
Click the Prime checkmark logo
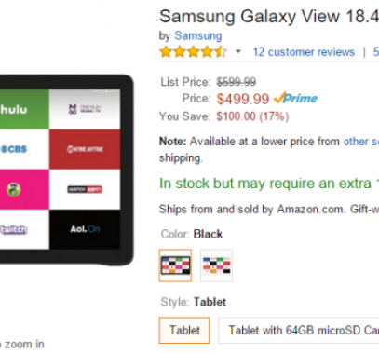click(x=295, y=99)
